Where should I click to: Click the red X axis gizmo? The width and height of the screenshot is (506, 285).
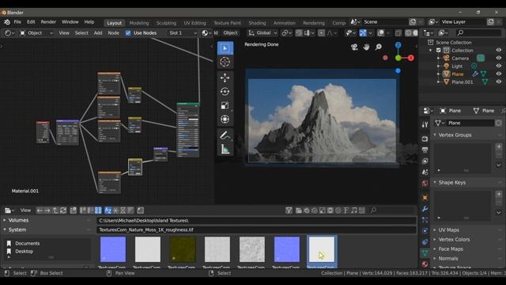pyautogui.click(x=411, y=58)
